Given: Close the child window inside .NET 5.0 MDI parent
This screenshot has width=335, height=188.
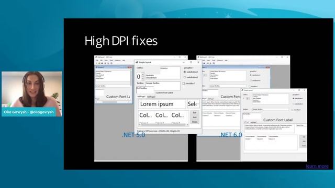Looking at the screenshot, I should (129, 67).
